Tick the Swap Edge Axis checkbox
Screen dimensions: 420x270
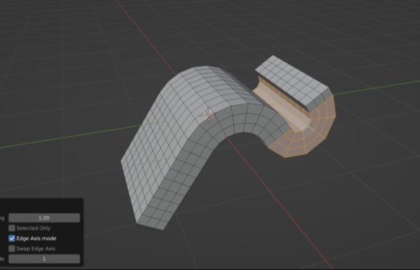[x=11, y=248]
